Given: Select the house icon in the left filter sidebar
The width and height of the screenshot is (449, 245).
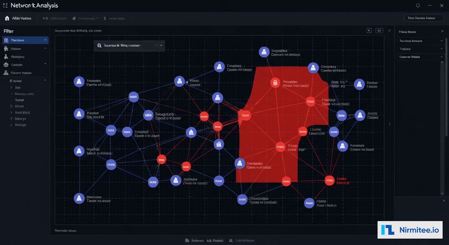Looking at the screenshot, I should [6, 64].
